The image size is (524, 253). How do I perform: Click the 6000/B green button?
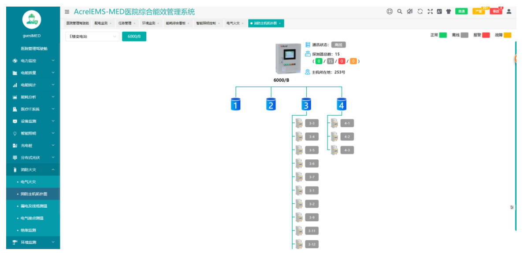tap(134, 37)
